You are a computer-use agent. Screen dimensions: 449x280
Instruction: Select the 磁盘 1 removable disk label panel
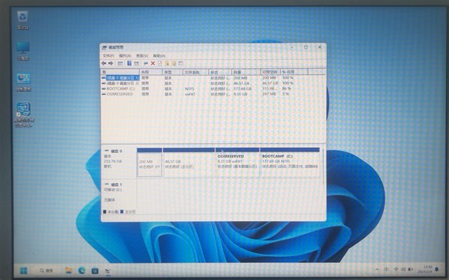119,195
